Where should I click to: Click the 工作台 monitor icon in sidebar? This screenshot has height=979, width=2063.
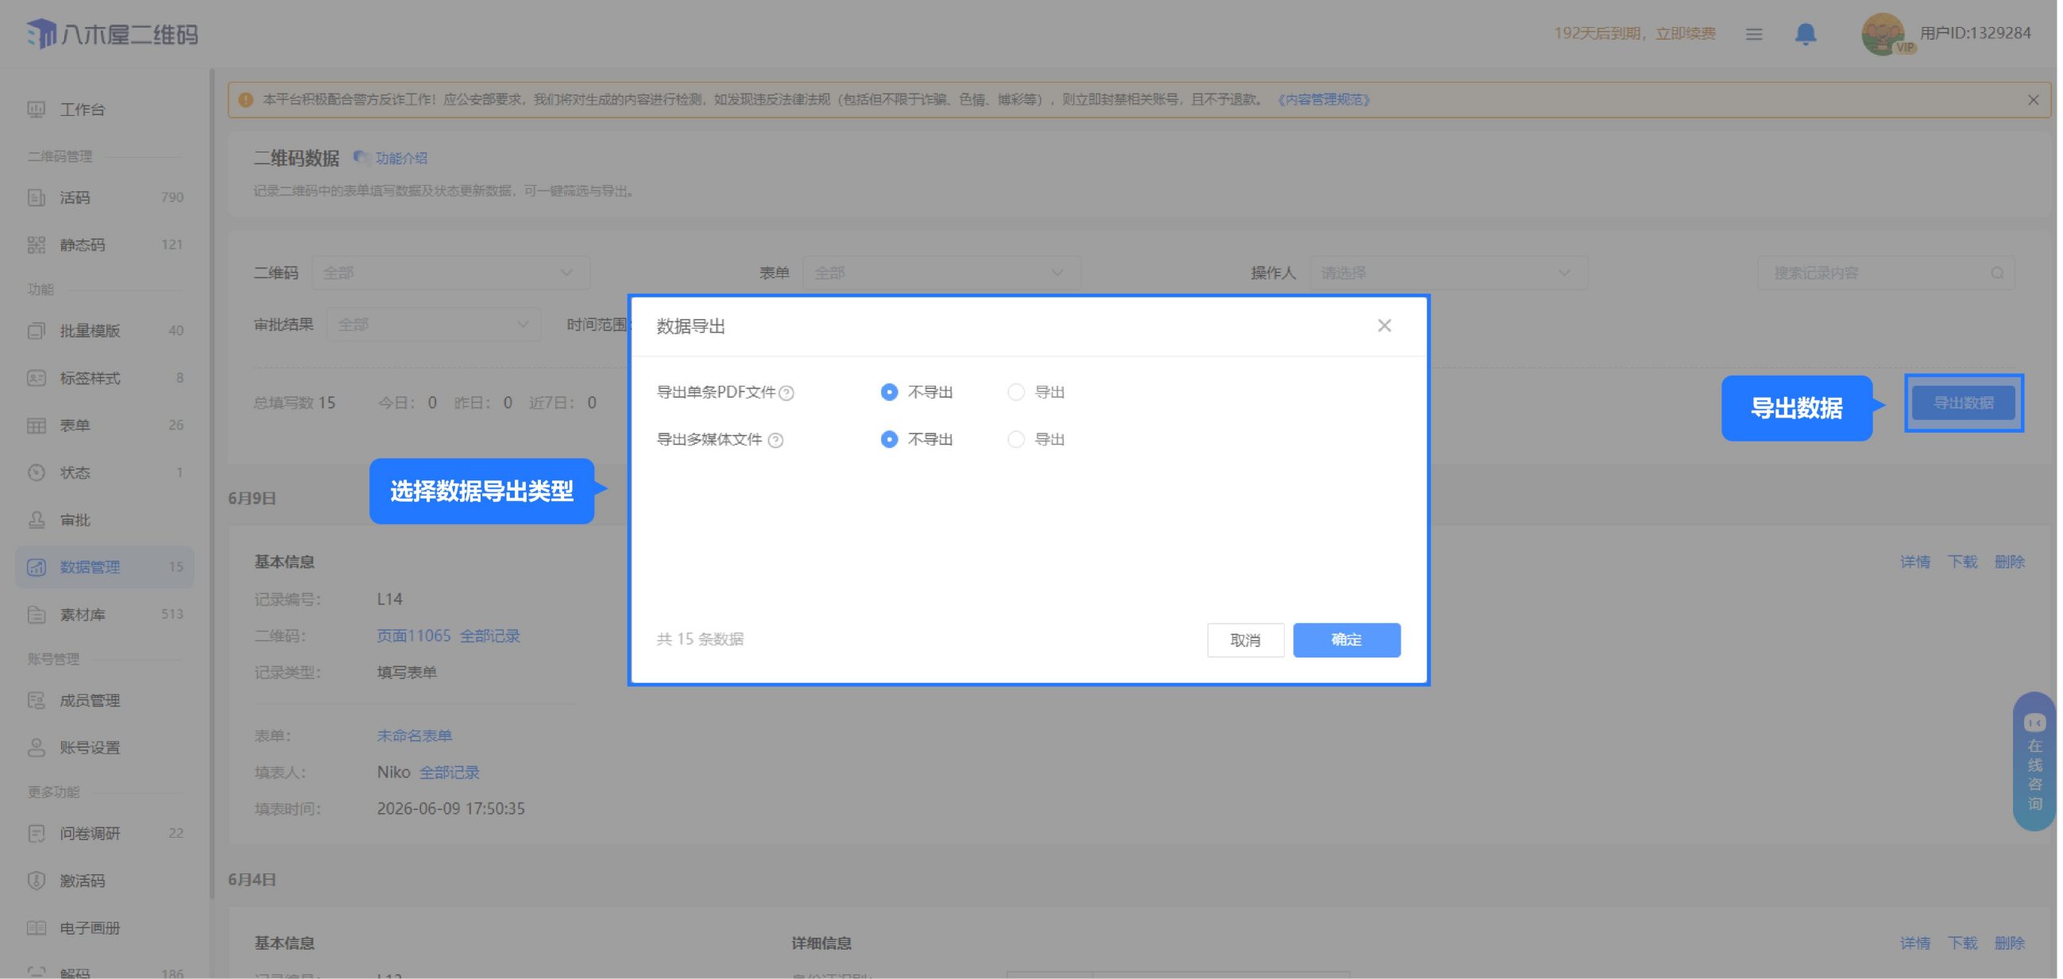36,110
